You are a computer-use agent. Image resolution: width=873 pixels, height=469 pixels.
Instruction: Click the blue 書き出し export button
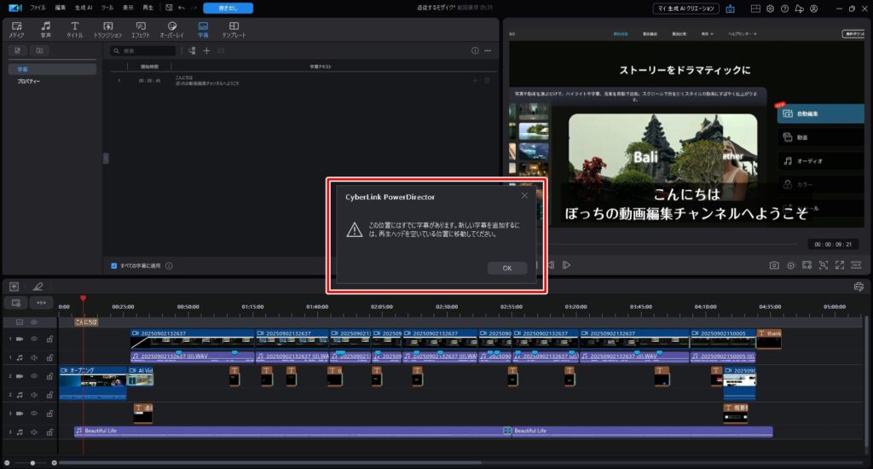pyautogui.click(x=228, y=8)
